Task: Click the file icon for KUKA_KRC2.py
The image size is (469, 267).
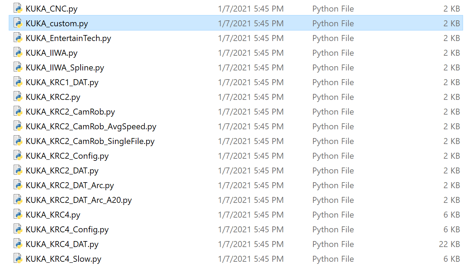Action: (18, 96)
